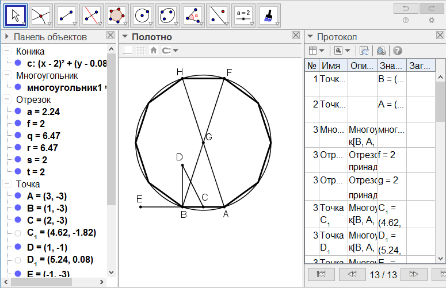Screen dimensions: 446x288
Task: Select the Circle with center tool
Action: [x=142, y=15]
